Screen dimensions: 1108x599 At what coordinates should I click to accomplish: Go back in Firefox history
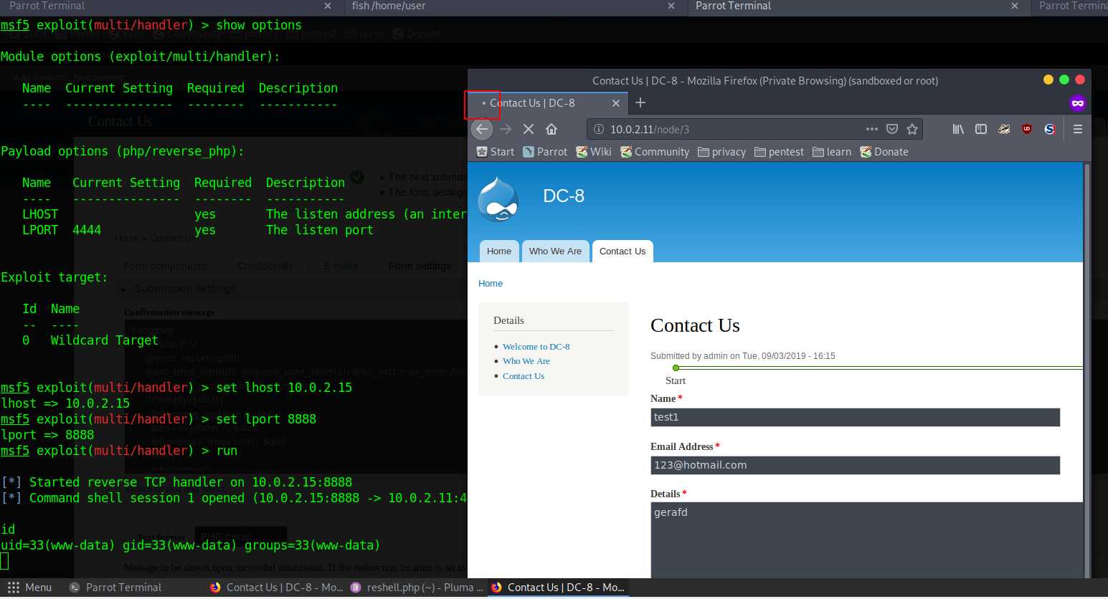click(x=482, y=129)
